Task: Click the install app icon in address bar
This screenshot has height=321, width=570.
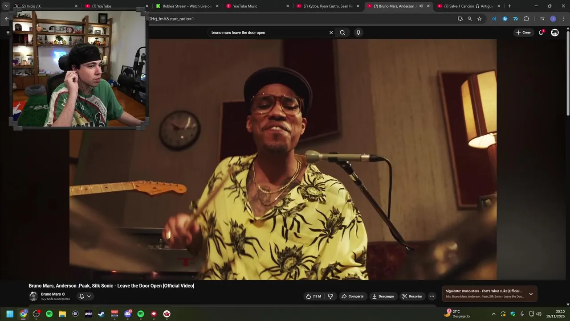Action: [x=460, y=19]
